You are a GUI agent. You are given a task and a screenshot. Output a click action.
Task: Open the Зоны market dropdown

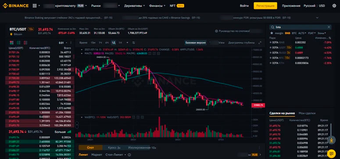322,33
